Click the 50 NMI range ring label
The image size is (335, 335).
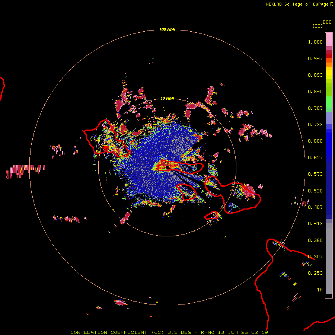tap(167, 98)
